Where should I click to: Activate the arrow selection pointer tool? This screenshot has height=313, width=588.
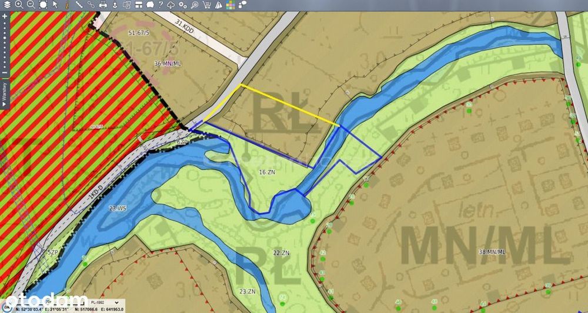point(55,5)
